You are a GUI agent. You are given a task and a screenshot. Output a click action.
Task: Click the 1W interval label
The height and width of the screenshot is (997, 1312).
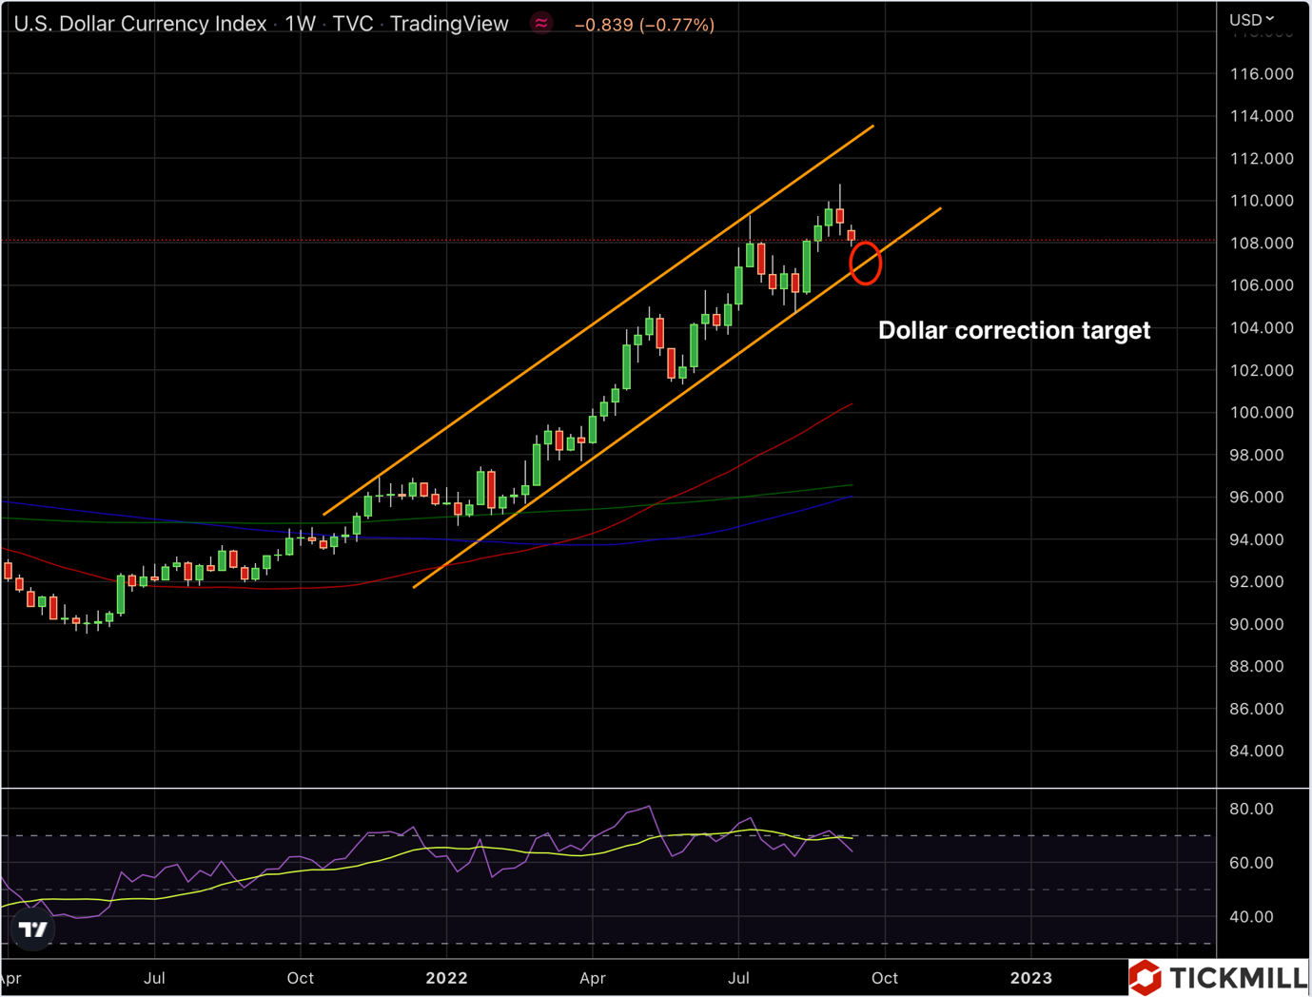(x=301, y=24)
